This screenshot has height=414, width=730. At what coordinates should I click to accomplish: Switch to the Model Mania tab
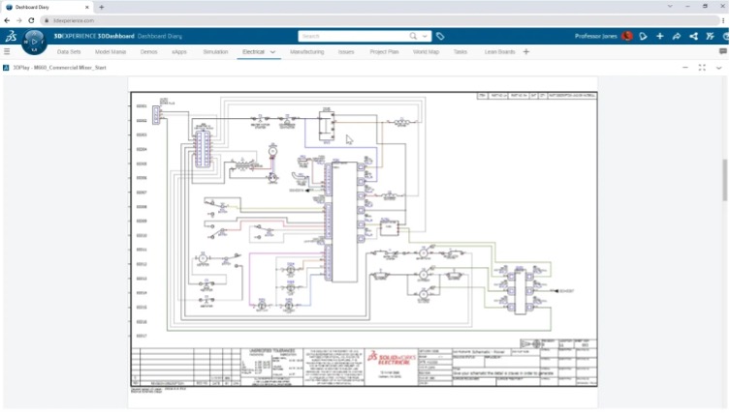point(111,52)
